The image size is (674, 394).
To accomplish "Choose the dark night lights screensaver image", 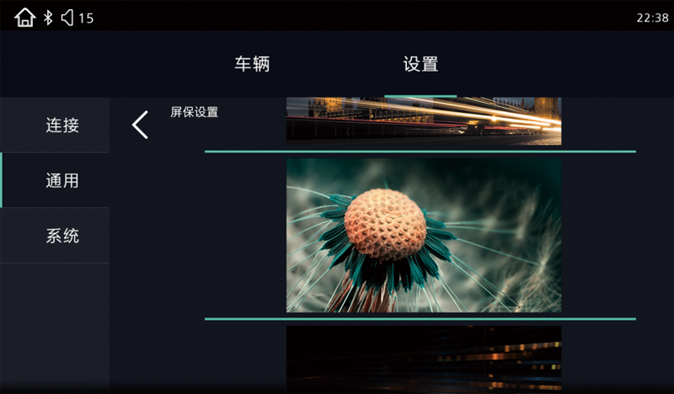I will (424, 359).
